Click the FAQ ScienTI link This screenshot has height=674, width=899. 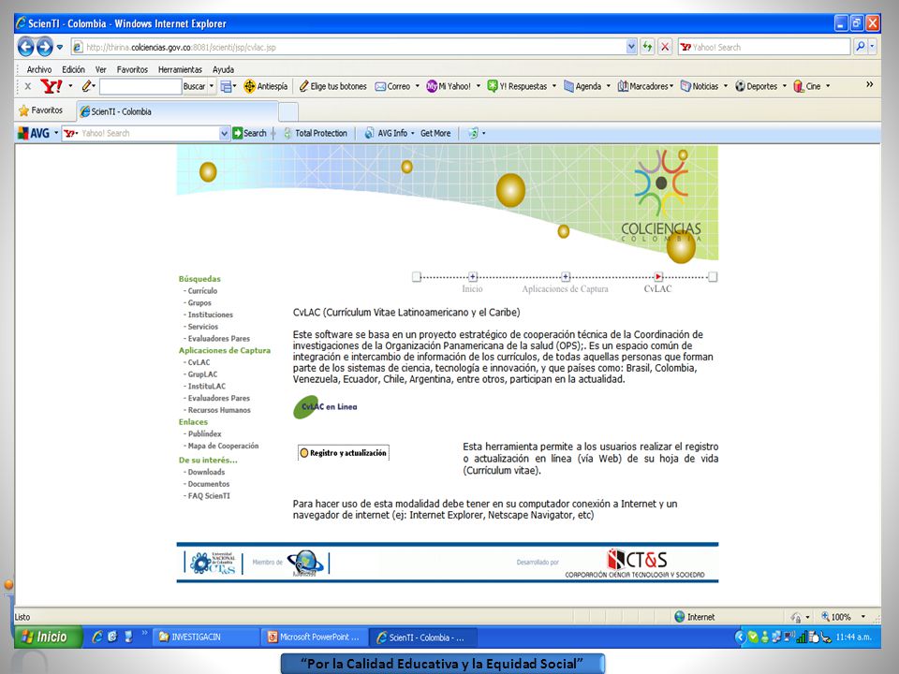[209, 496]
